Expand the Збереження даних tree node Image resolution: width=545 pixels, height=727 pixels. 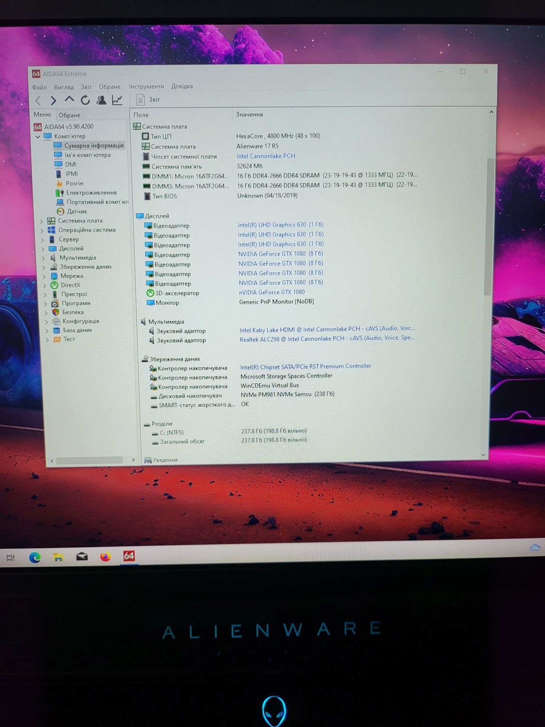click(44, 267)
